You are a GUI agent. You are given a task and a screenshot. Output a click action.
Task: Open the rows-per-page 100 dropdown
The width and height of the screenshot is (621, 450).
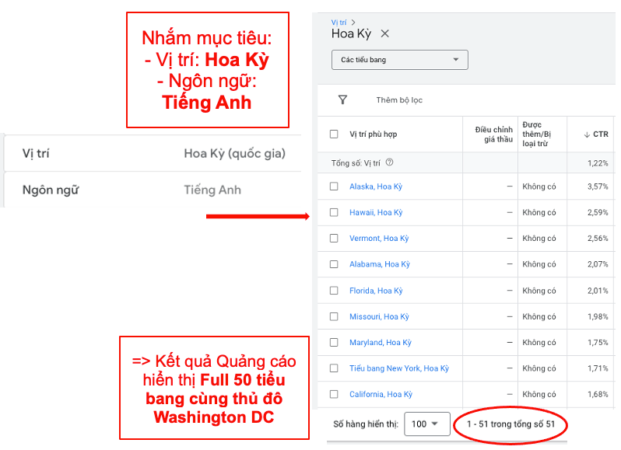click(427, 424)
